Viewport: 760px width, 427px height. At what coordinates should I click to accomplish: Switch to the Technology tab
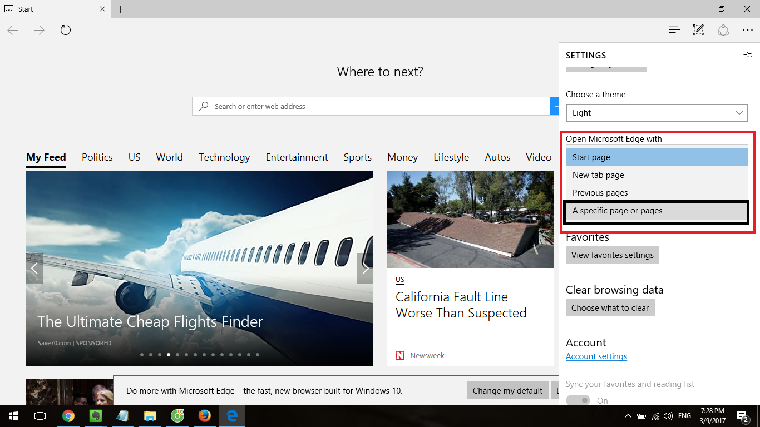click(x=224, y=157)
